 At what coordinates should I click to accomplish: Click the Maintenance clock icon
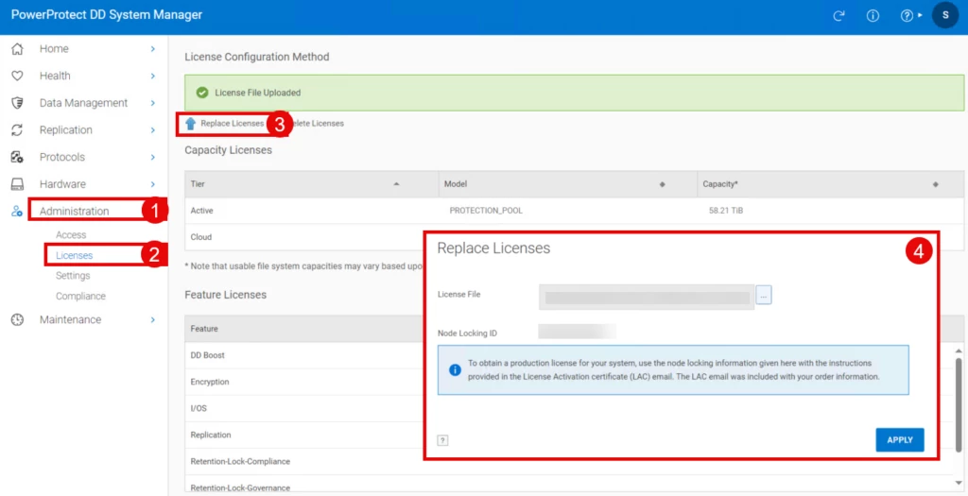pos(17,319)
